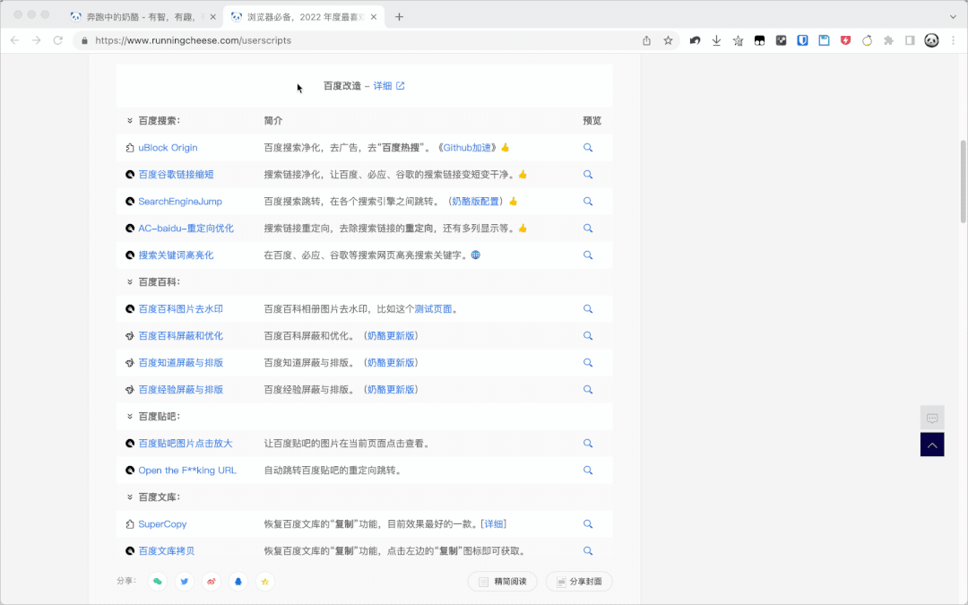Image resolution: width=968 pixels, height=605 pixels.
Task: Open the uBlock Origin link
Action: [x=168, y=148]
